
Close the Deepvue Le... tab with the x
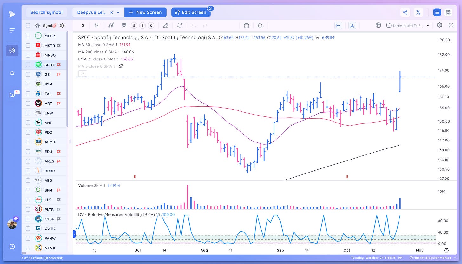pos(112,13)
